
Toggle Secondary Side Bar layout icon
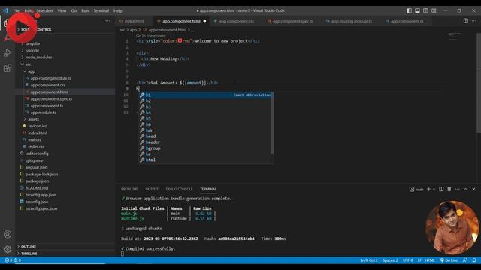[x=425, y=10]
